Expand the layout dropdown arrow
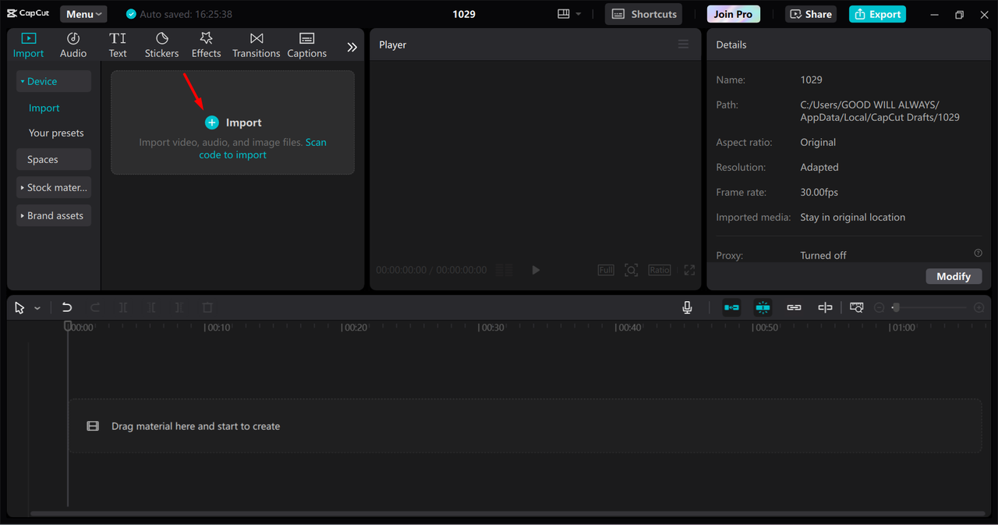The width and height of the screenshot is (998, 525). (x=579, y=14)
